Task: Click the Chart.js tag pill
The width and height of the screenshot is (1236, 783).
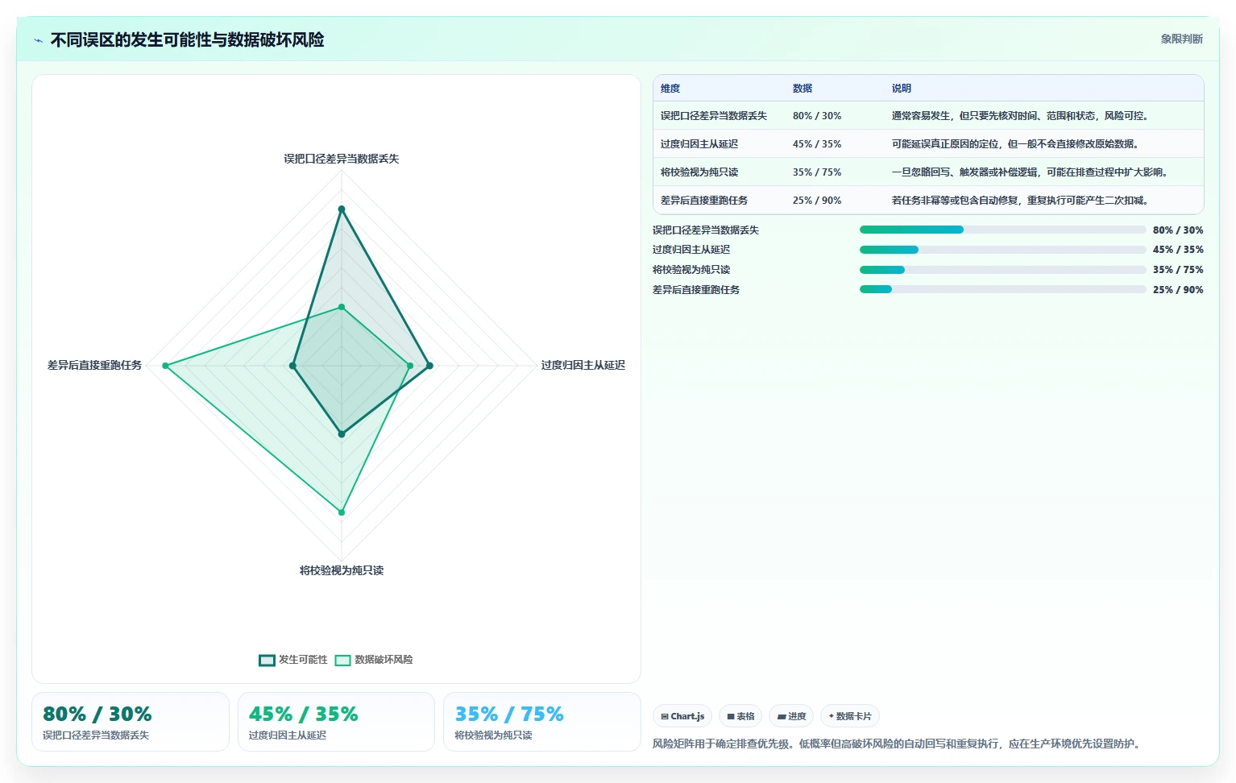Action: [682, 716]
